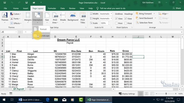Click the zoom in plus button
Screen dimensions: 184x103
tap(176, 94)
